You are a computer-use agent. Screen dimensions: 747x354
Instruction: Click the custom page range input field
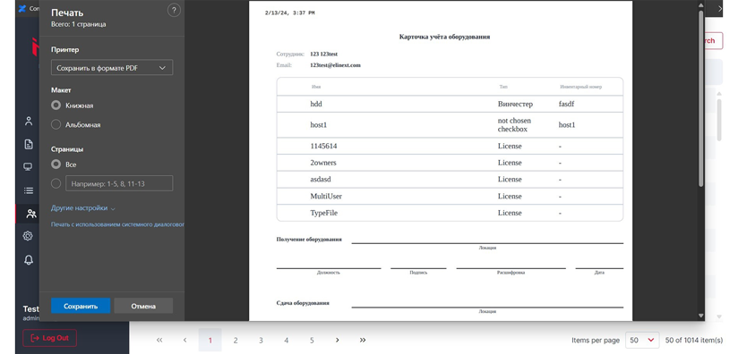(x=119, y=183)
